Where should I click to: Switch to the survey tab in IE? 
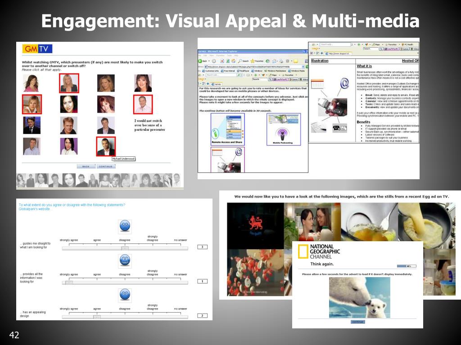tap(216, 84)
